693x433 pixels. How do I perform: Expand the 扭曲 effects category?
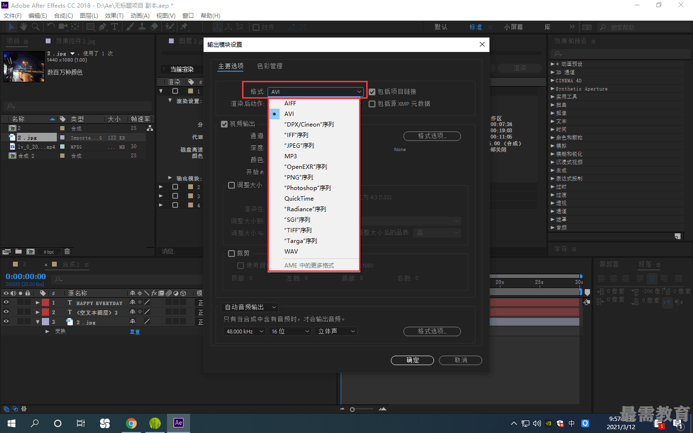click(x=552, y=105)
